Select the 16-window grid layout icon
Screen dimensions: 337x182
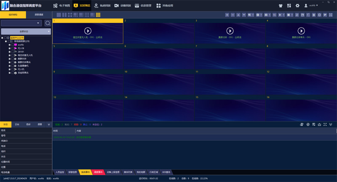(98, 15)
